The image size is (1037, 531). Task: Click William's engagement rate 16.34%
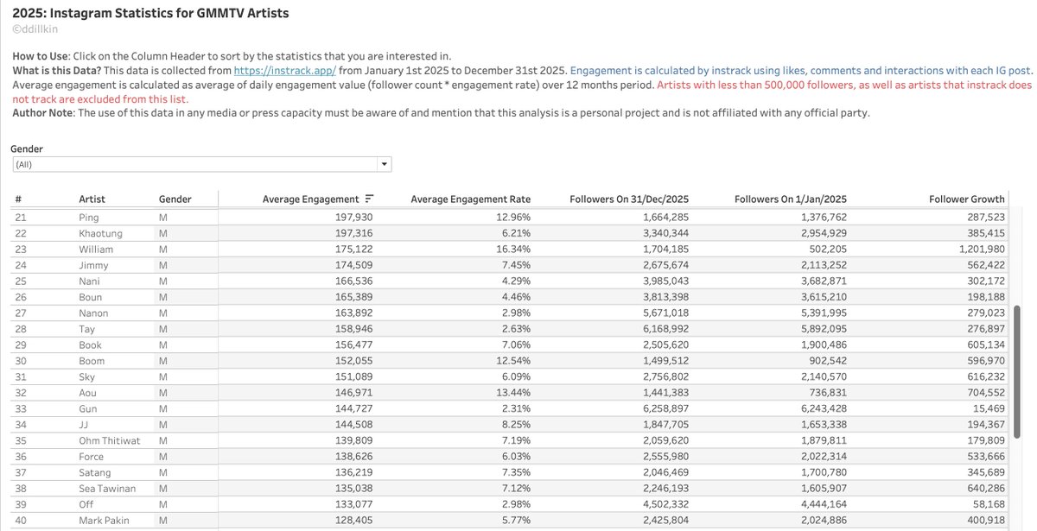tap(513, 249)
